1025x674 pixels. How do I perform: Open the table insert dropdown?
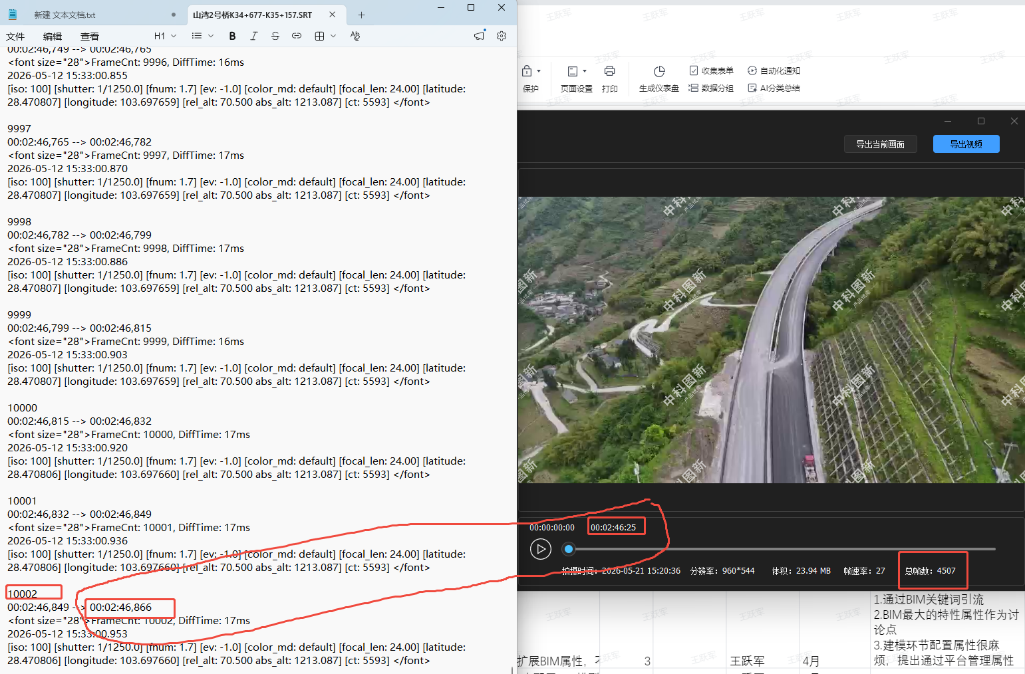tap(325, 36)
